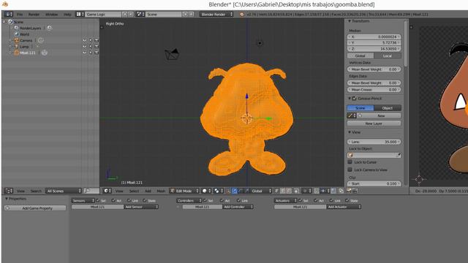This screenshot has width=468, height=263.
Task: Open the Add Controller dropdown
Action: [x=238, y=207]
